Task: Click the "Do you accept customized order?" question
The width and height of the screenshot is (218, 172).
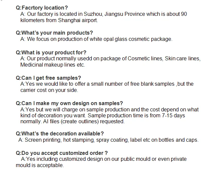Action: (62, 153)
